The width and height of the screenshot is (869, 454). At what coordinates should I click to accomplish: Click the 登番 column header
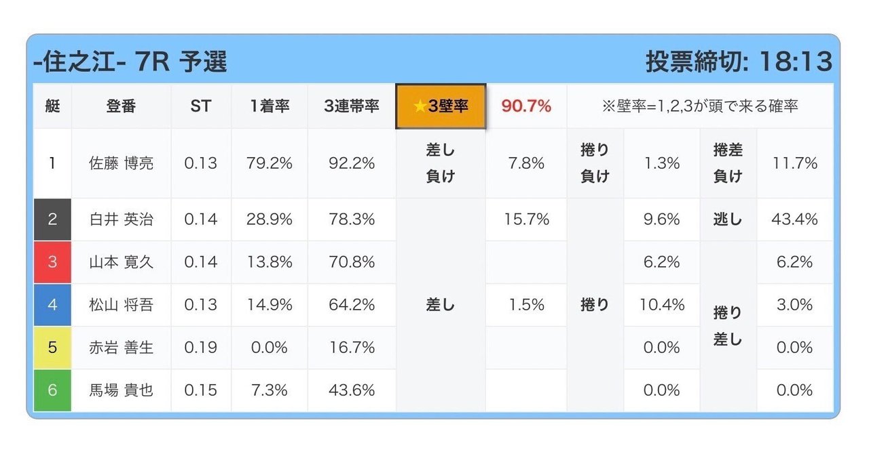pyautogui.click(x=121, y=106)
